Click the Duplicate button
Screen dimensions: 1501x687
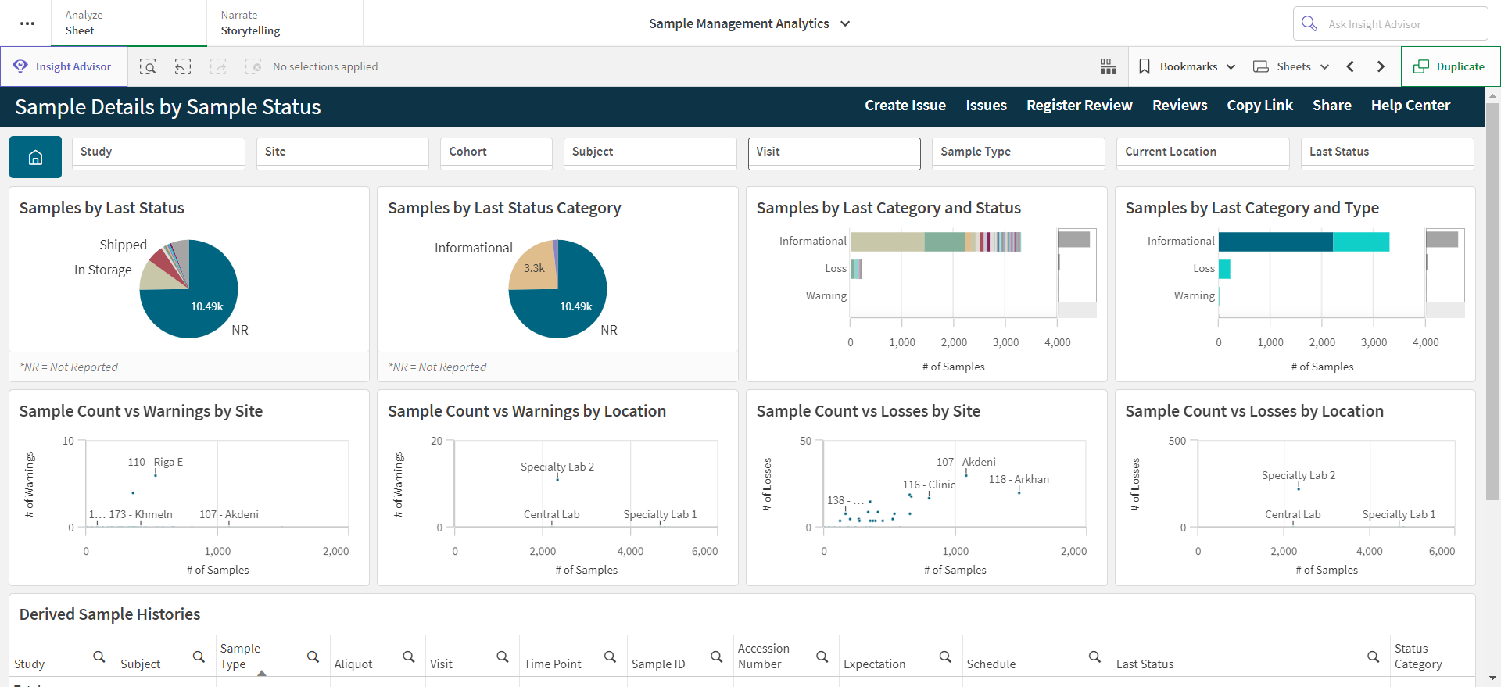[x=1450, y=66]
